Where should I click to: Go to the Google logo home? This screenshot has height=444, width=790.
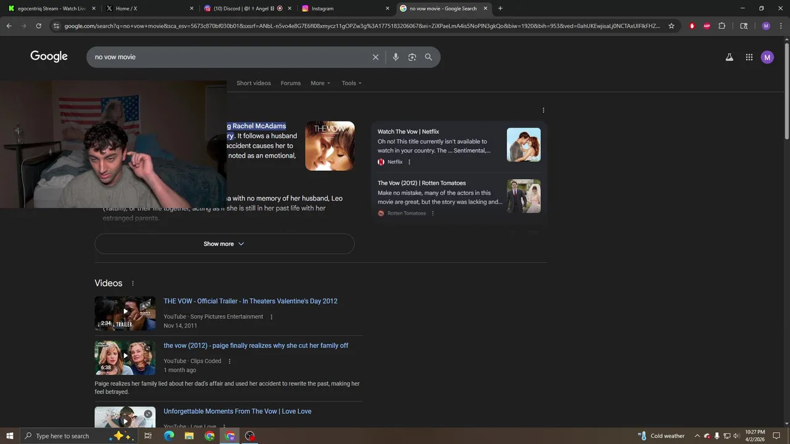tap(49, 57)
